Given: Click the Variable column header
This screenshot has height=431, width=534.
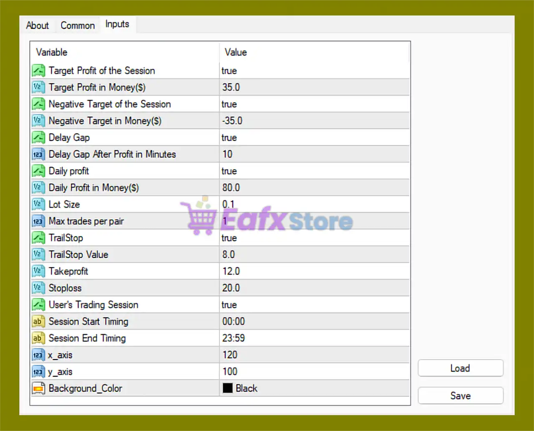Looking at the screenshot, I should 52,52.
